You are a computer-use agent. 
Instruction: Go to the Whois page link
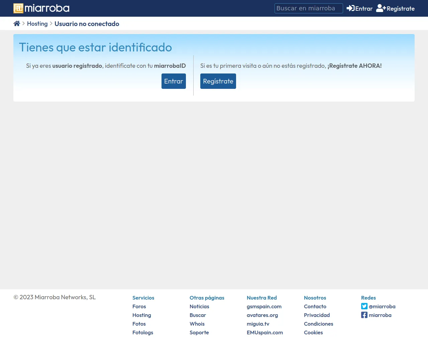(x=197, y=324)
